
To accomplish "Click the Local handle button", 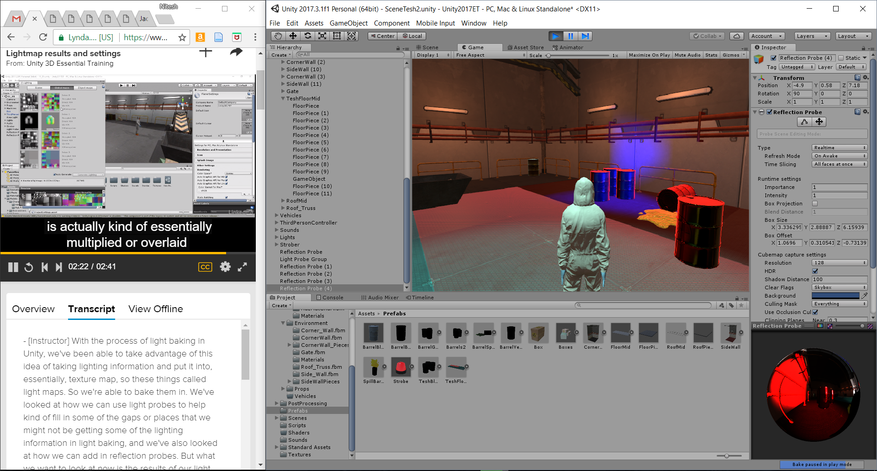I will pyautogui.click(x=412, y=36).
